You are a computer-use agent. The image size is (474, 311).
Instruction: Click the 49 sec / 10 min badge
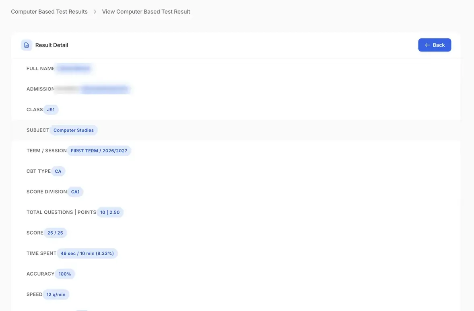click(x=87, y=253)
